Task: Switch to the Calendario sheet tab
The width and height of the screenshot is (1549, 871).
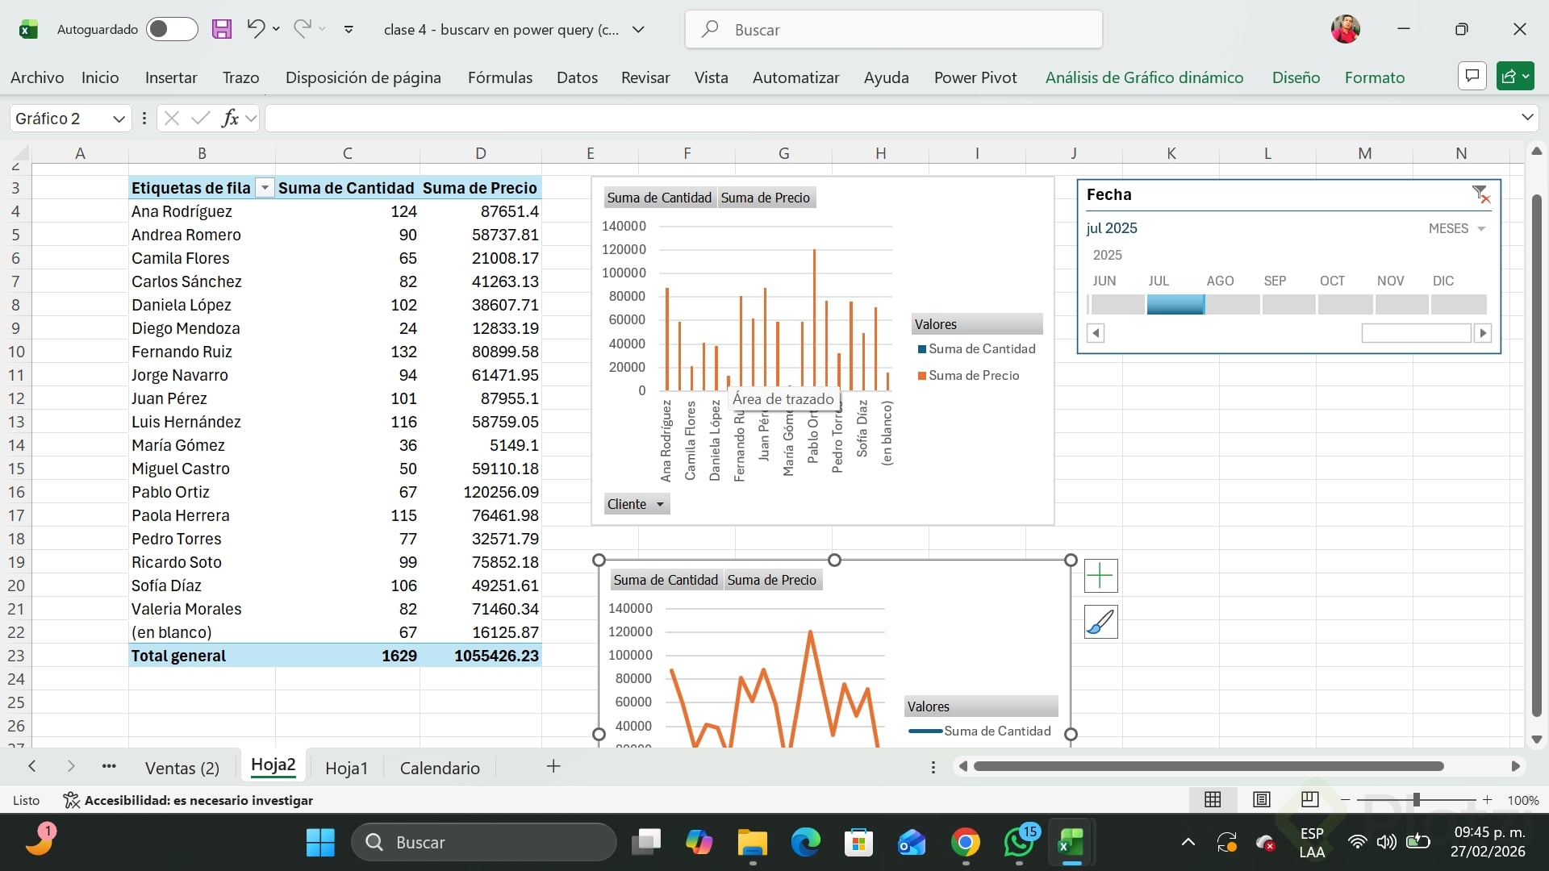Action: tap(440, 768)
